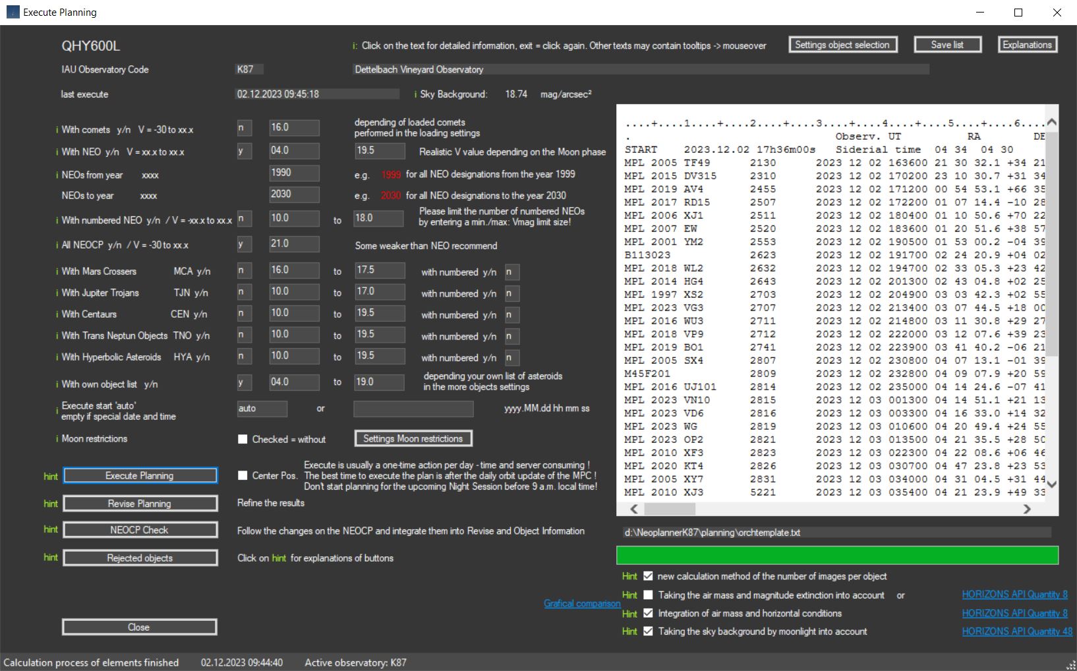This screenshot has width=1077, height=671.
Task: Open HORIZONS API Quantity 48 link
Action: pyautogui.click(x=1017, y=631)
